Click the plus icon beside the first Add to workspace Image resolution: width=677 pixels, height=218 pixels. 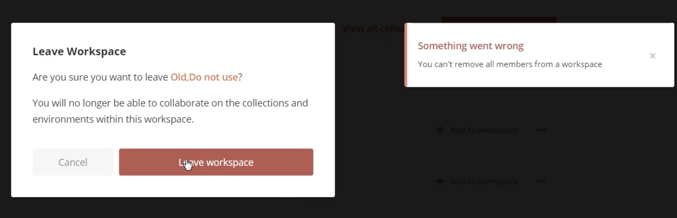click(440, 130)
